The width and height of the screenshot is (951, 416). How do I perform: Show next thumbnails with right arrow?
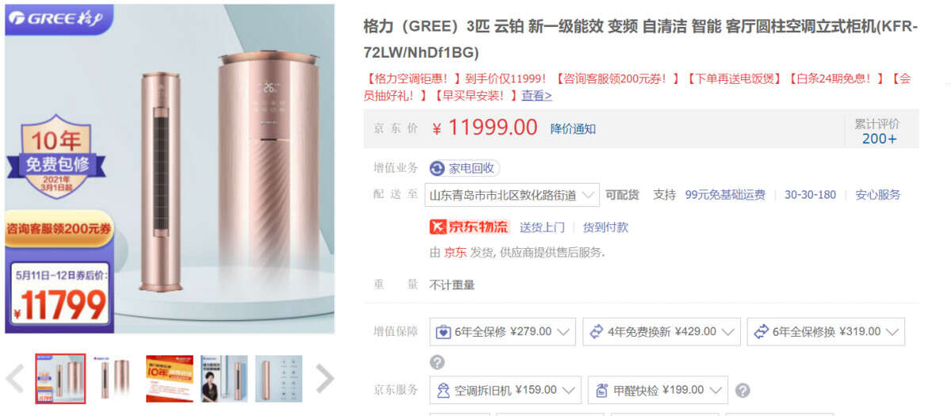325,379
